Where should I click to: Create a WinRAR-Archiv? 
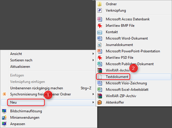pyautogui.click(x=134, y=70)
